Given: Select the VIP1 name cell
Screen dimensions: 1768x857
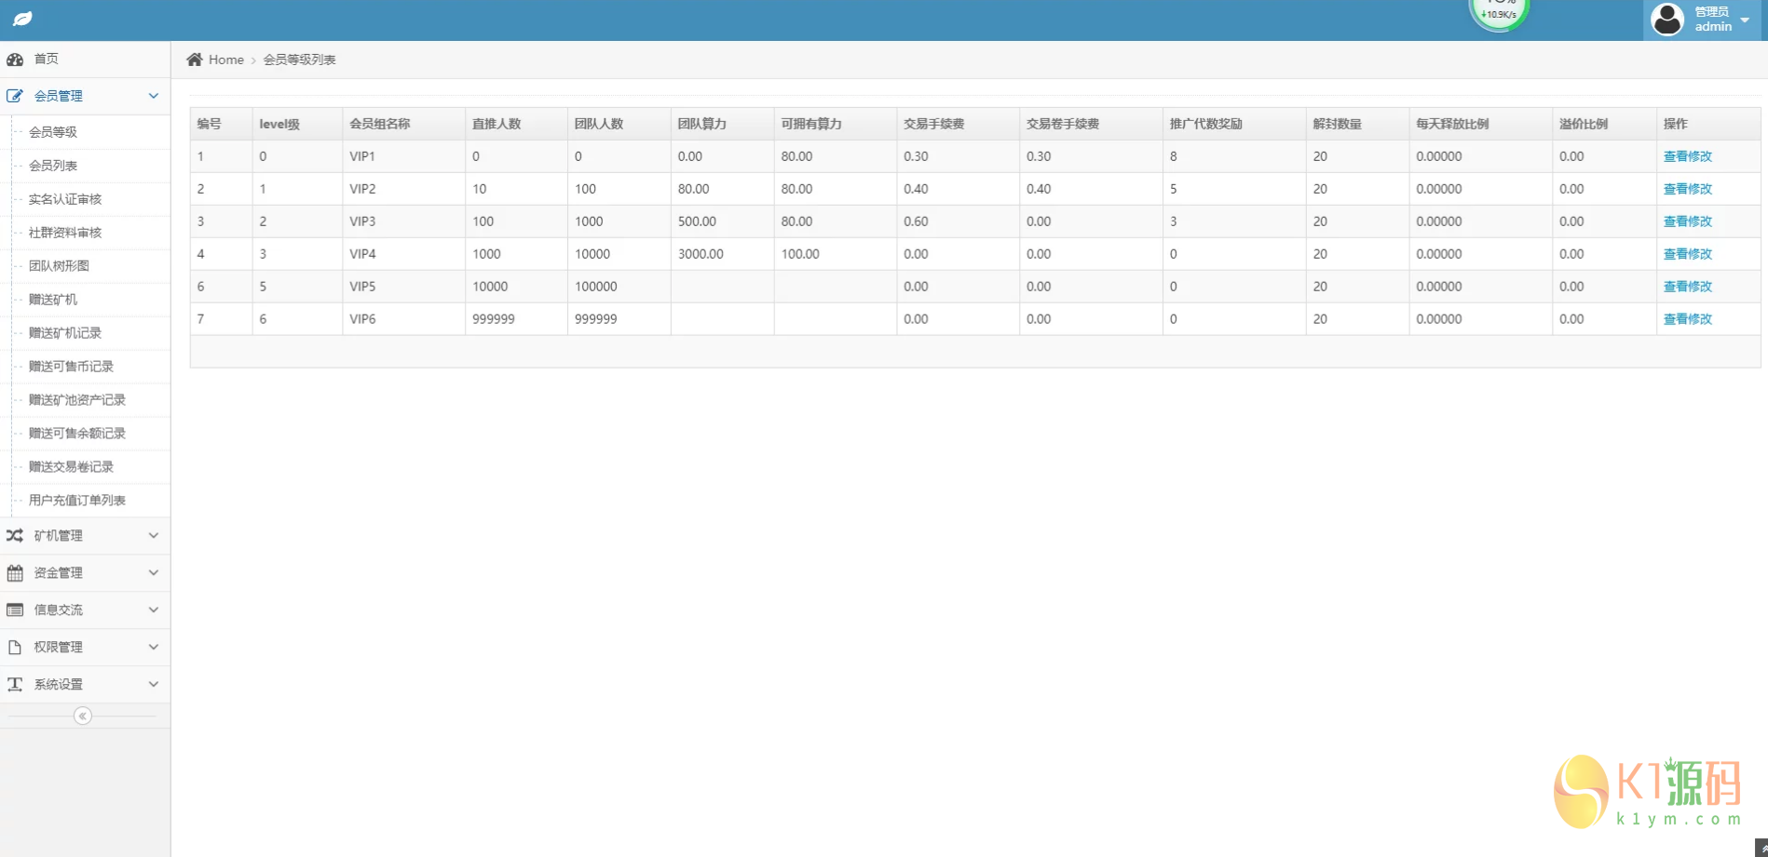Looking at the screenshot, I should [x=403, y=156].
